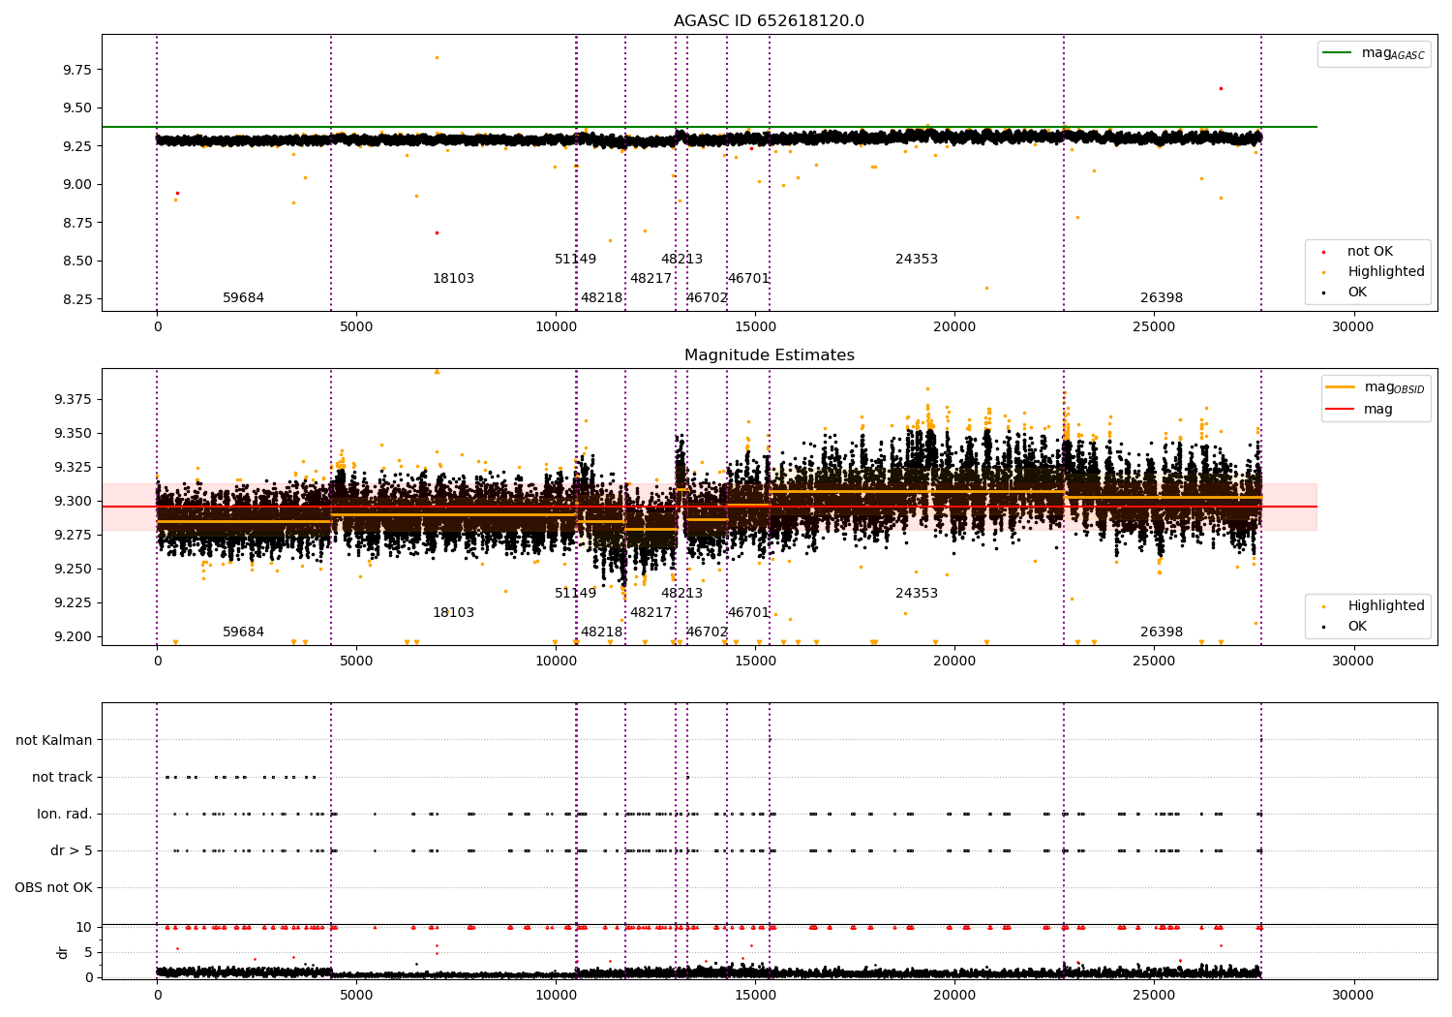This screenshot has width=1452, height=1017.
Task: Click OBSID label 48218 in the middle plot
Action: click(x=601, y=632)
